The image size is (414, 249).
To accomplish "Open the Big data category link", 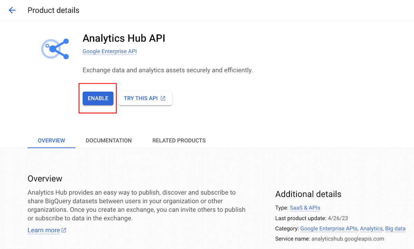I will pyautogui.click(x=395, y=228).
